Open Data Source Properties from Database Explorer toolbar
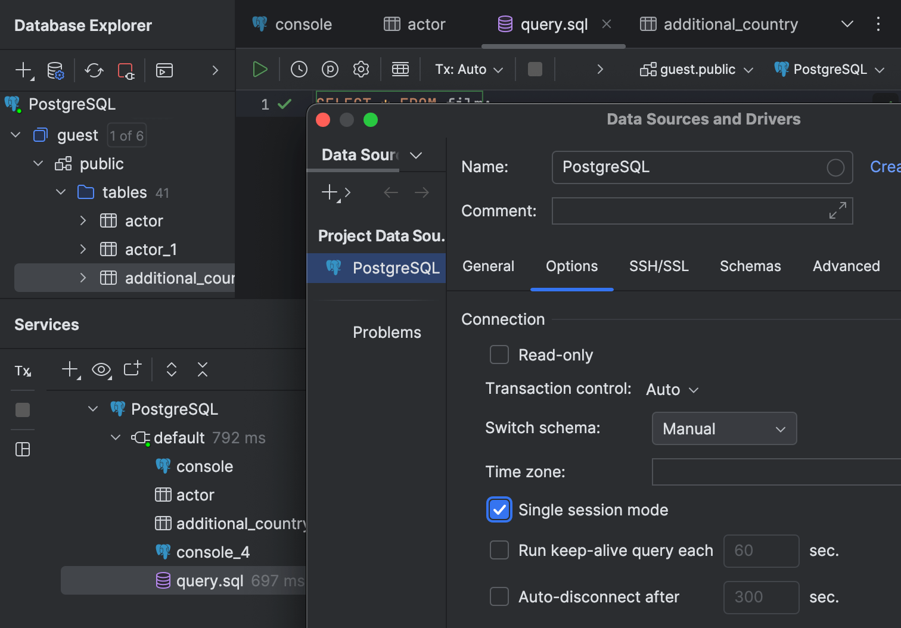 point(55,70)
